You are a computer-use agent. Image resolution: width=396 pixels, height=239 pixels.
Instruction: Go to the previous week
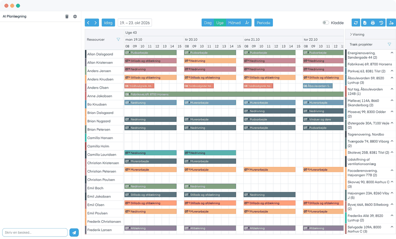88,23
